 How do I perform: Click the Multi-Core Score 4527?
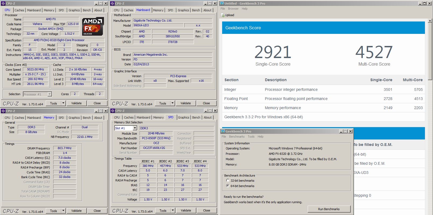click(374, 52)
